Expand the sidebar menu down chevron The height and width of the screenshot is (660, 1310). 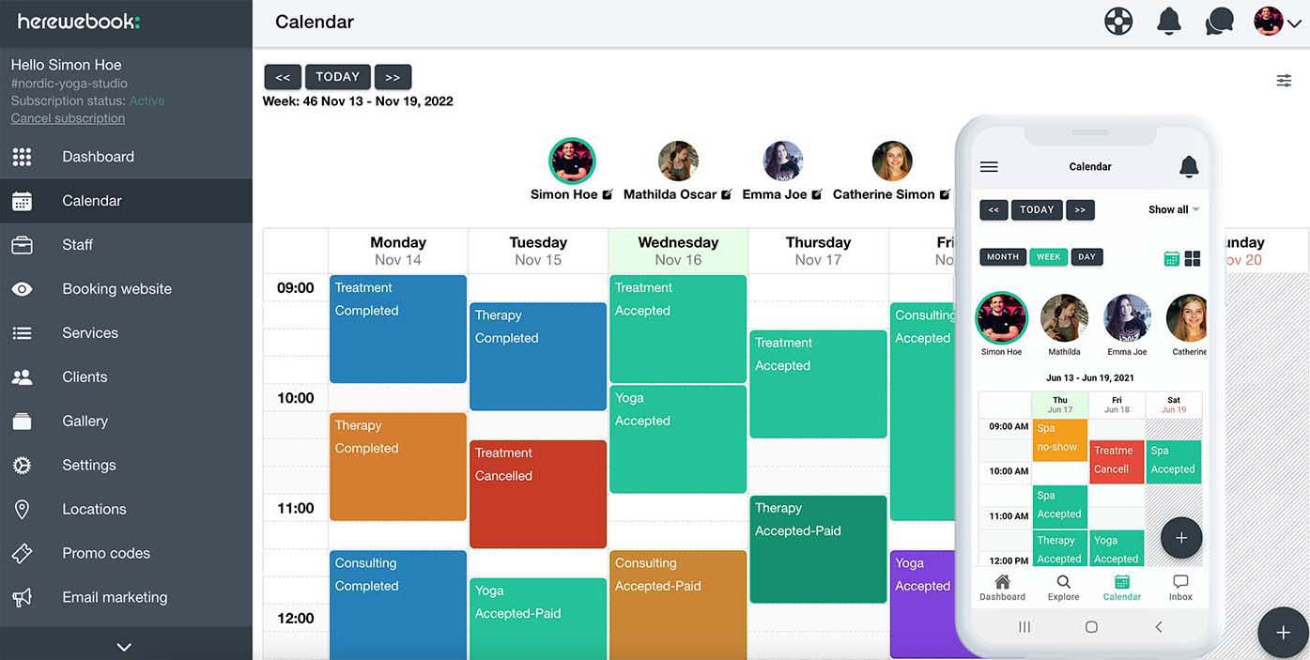click(x=124, y=646)
